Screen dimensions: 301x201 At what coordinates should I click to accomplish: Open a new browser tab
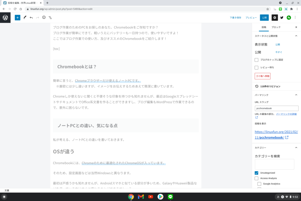click(47, 3)
